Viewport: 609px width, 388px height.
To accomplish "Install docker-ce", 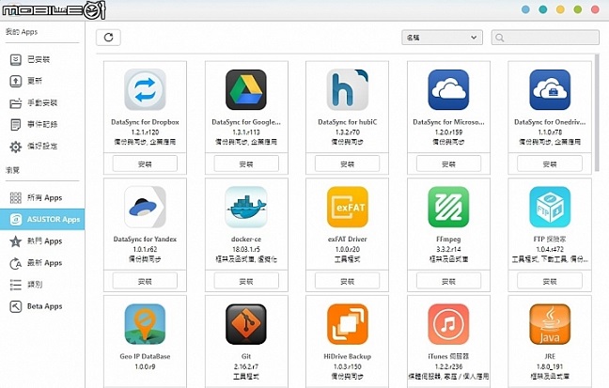I will 246,281.
